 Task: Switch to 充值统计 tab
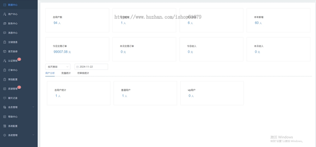[66, 73]
